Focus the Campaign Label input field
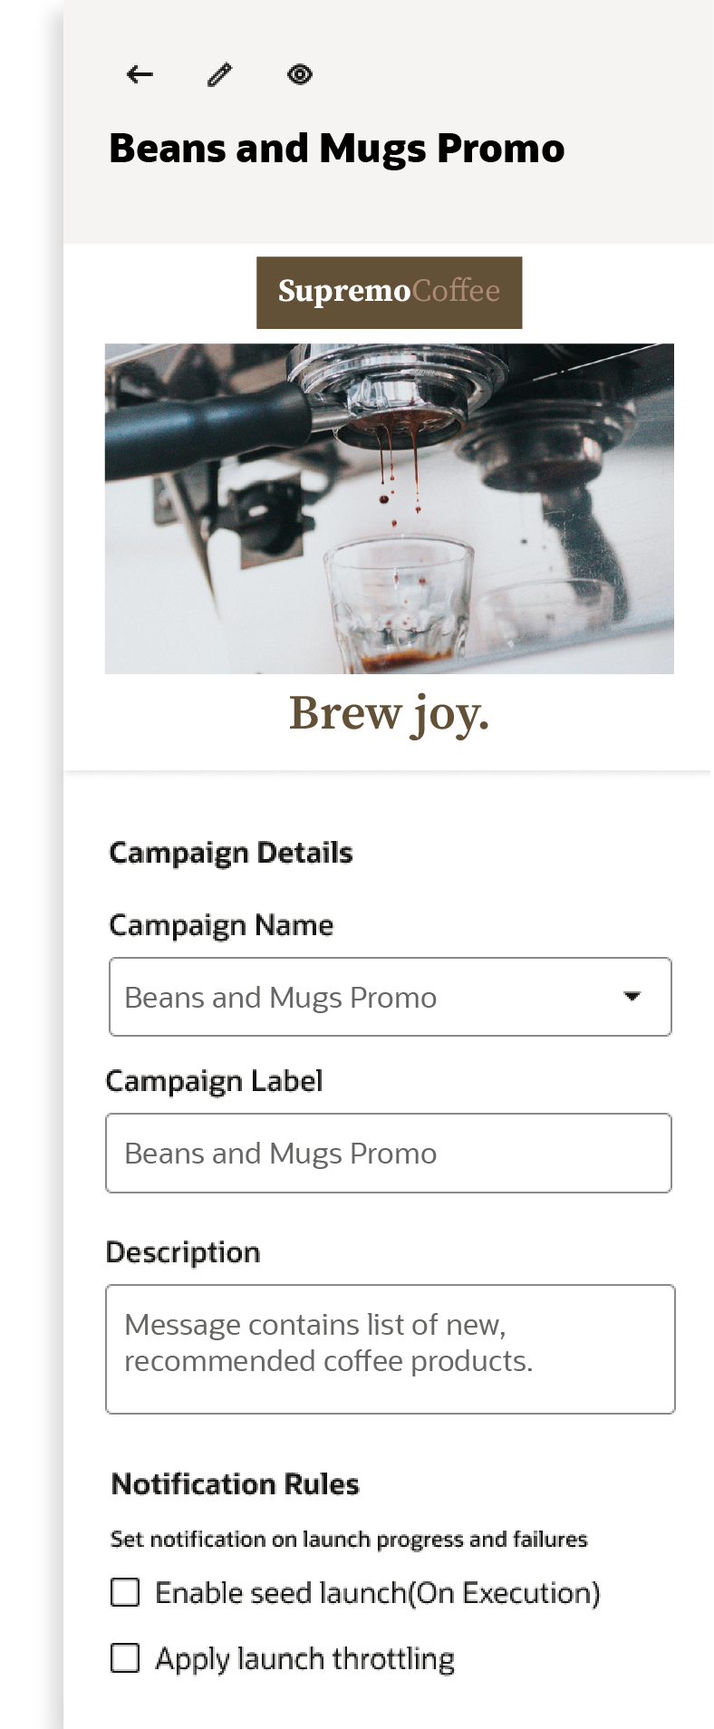This screenshot has height=1729, width=714. pos(389,1153)
